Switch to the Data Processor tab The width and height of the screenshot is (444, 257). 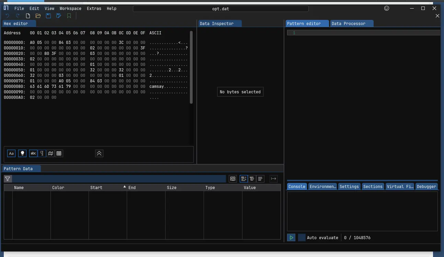(352, 24)
